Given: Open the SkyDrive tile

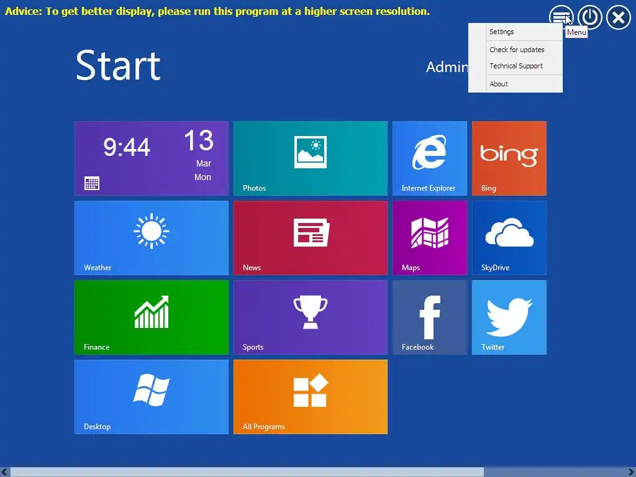Looking at the screenshot, I should (509, 238).
